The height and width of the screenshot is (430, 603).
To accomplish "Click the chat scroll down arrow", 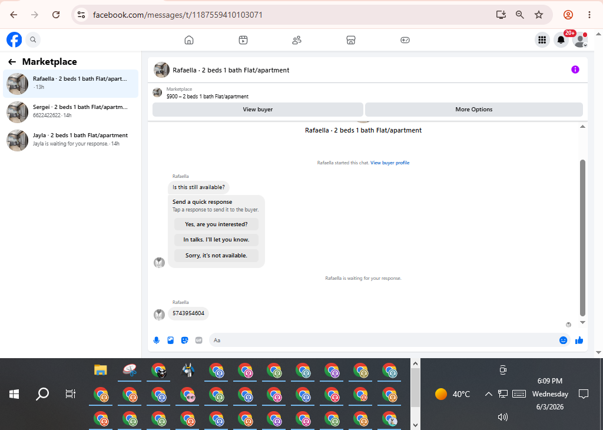I will click(582, 322).
